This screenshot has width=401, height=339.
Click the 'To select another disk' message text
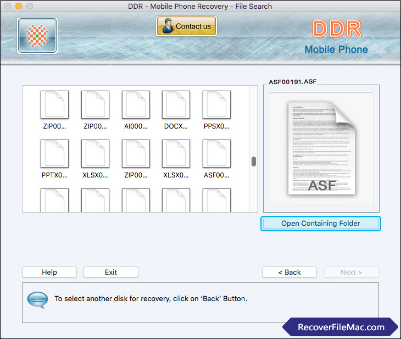[x=151, y=298]
